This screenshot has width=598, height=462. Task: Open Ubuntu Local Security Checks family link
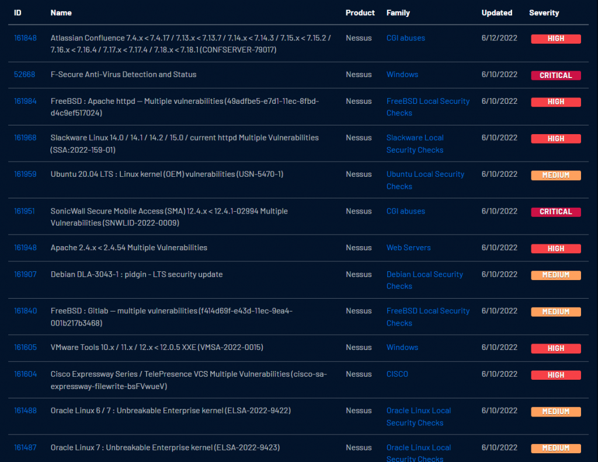(x=425, y=180)
